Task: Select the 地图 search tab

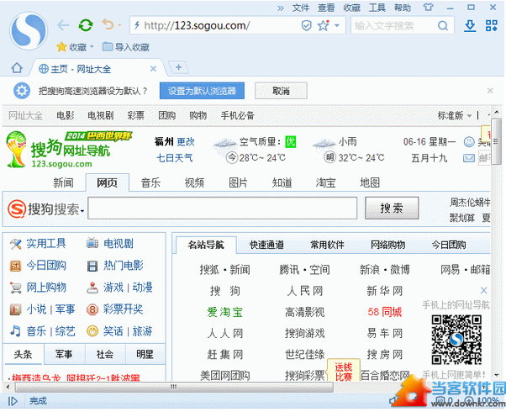Action: coord(370,182)
